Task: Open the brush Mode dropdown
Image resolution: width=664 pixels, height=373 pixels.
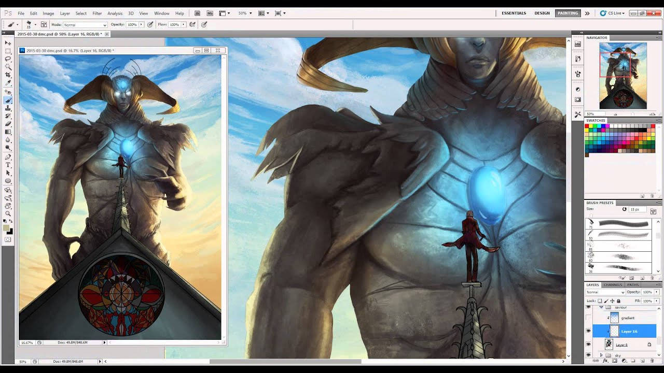Action: pos(85,24)
